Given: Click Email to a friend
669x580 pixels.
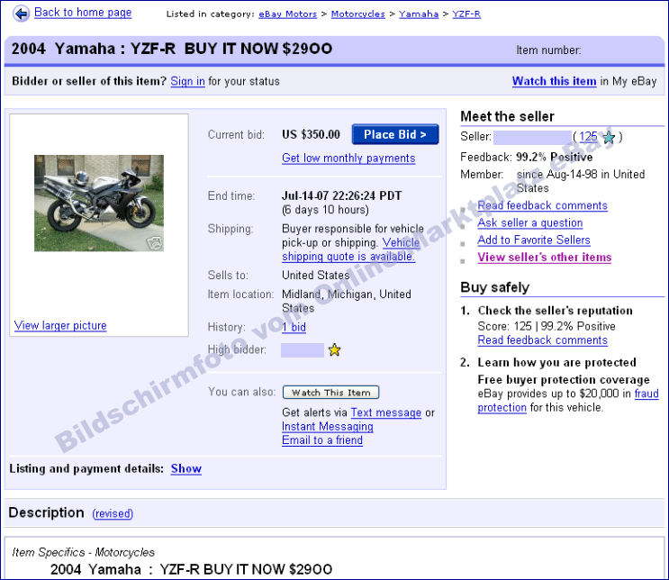Looking at the screenshot, I should [322, 440].
